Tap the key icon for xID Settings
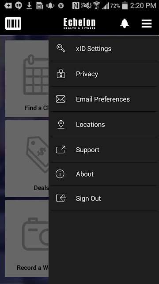This screenshot has height=284, width=159. [x=61, y=48]
